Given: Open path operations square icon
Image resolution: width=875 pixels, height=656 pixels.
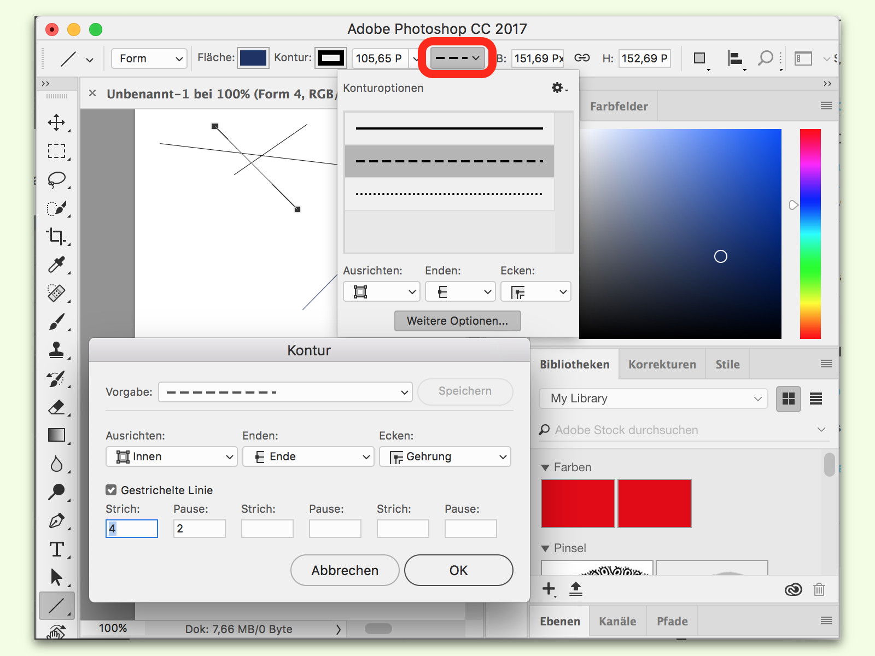Looking at the screenshot, I should (699, 58).
